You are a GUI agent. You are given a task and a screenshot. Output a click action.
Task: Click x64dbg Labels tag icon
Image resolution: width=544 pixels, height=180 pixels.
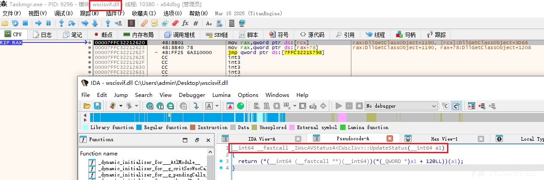(x=165, y=23)
